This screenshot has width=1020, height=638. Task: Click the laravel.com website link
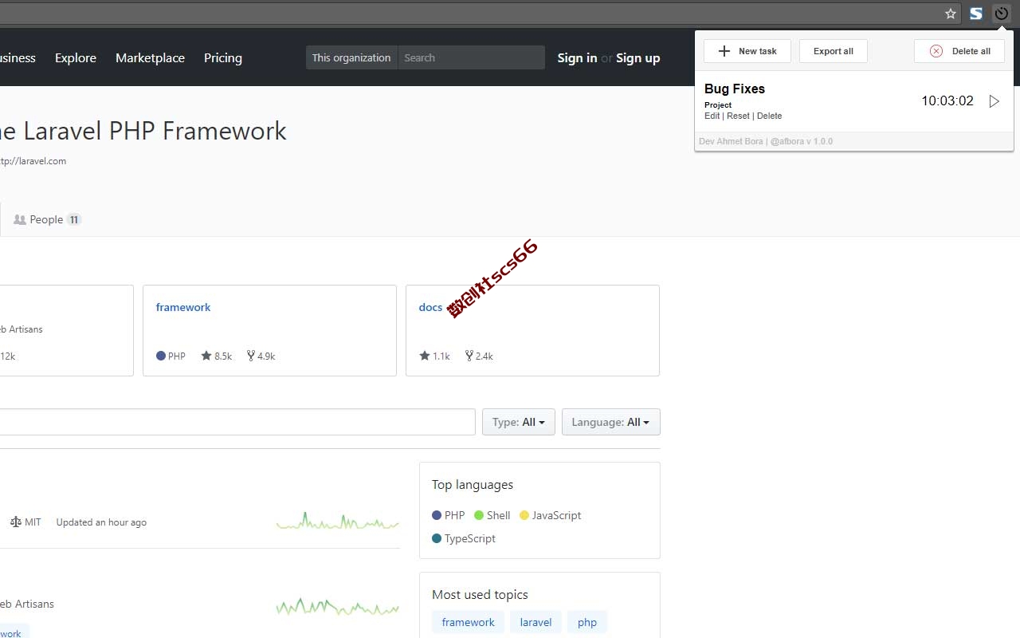pos(33,160)
